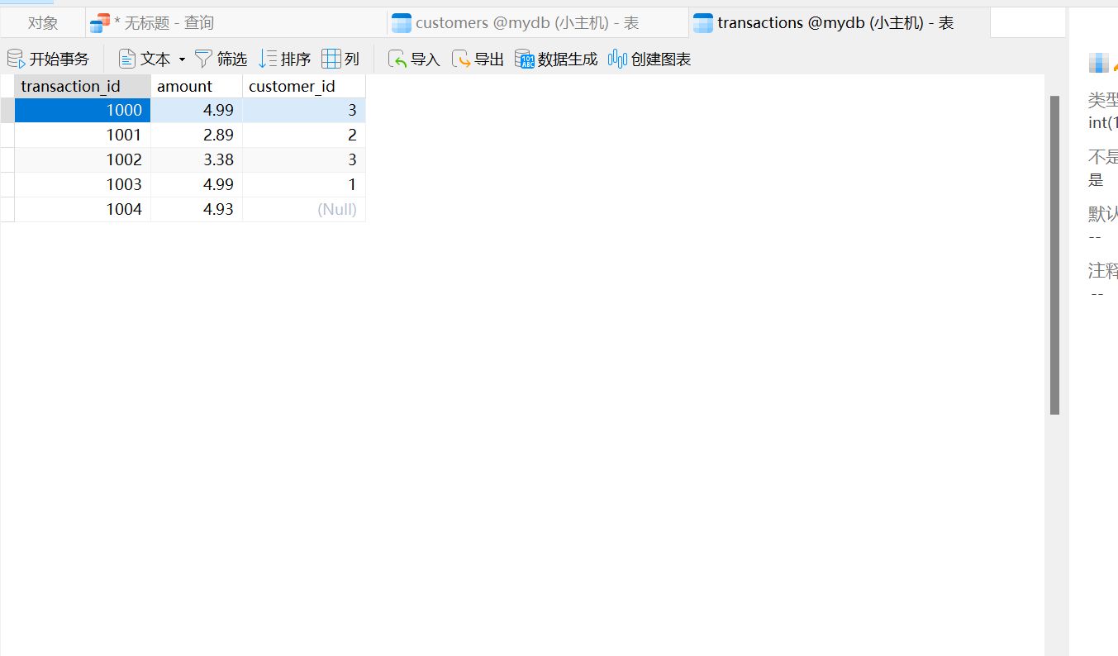Click the amount column header

pos(185,86)
